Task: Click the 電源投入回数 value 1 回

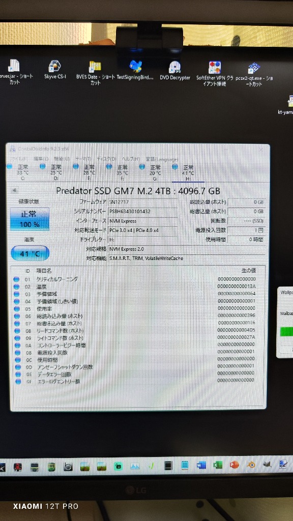Action: coord(246,230)
